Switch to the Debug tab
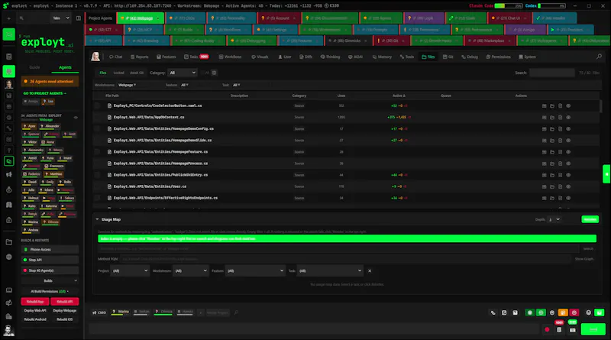Viewport: 611px width, 340px height. pos(470,57)
